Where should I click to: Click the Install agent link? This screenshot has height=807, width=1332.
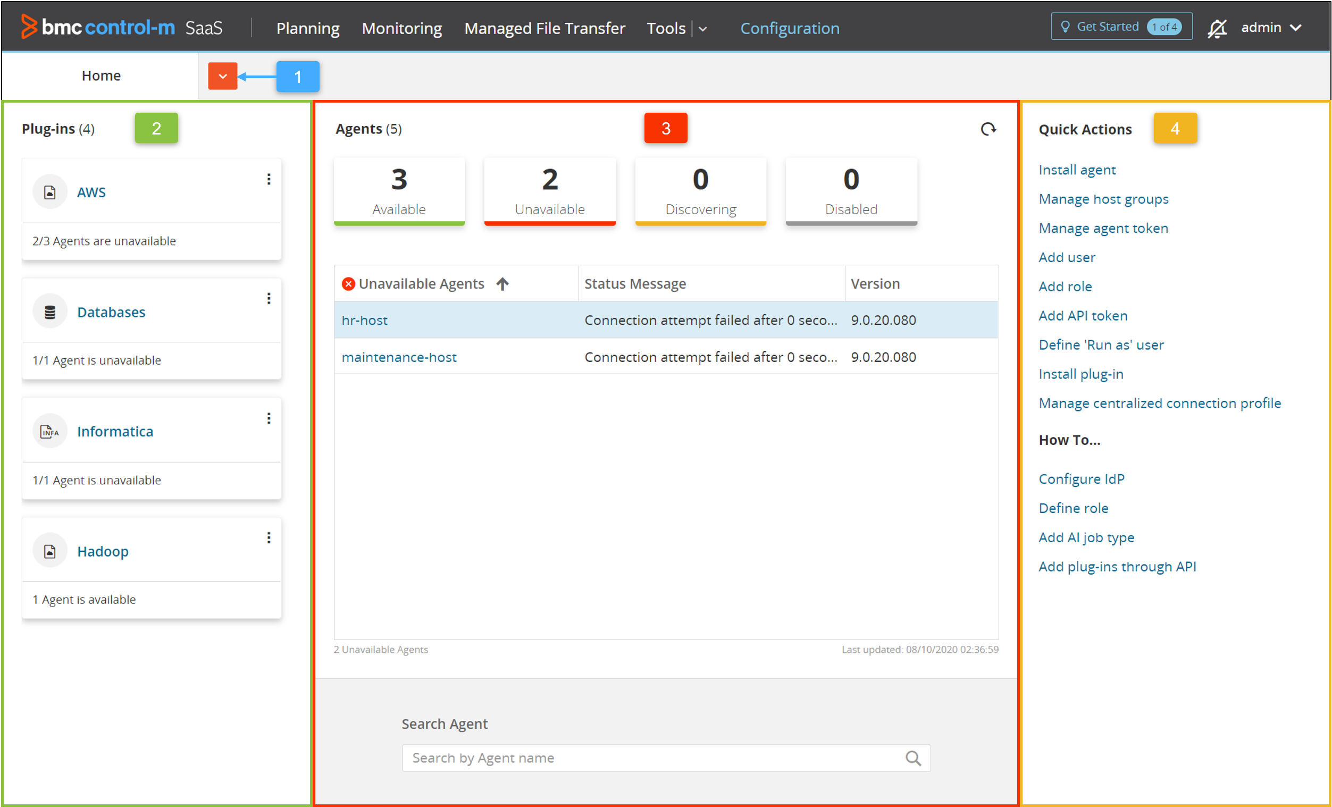point(1077,170)
